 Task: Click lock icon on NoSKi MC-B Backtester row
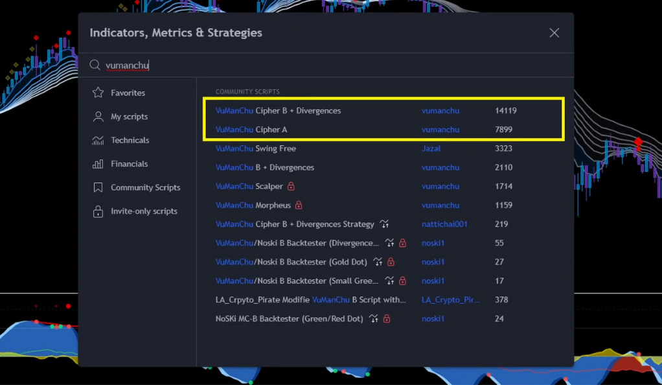(387, 318)
